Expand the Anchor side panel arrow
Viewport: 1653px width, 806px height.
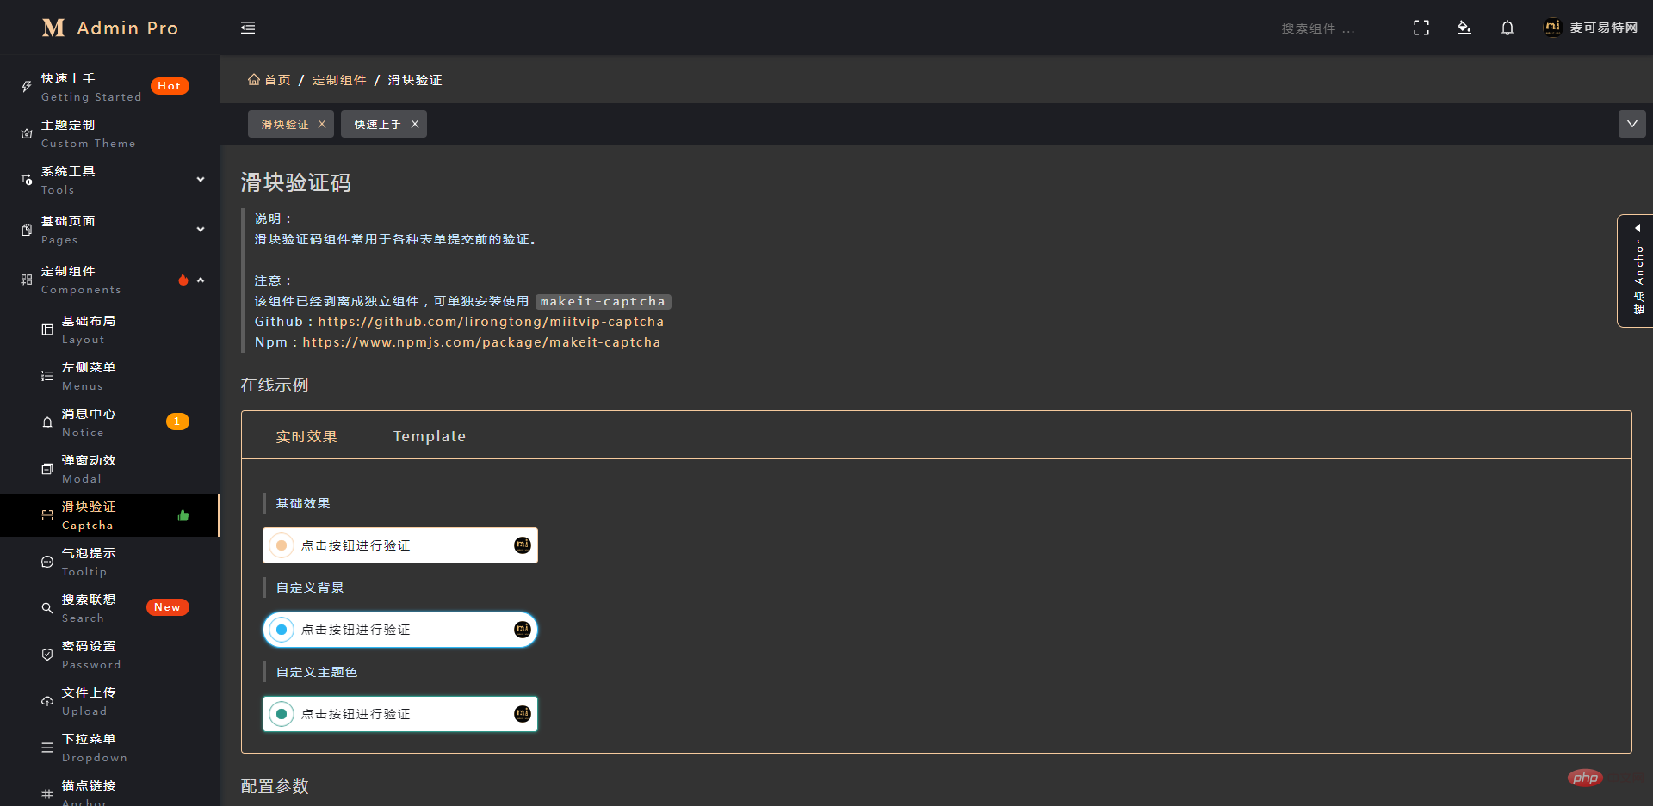[1638, 228]
